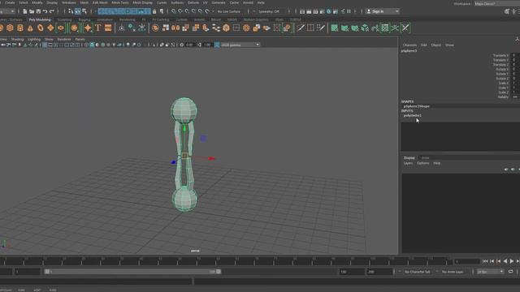
Task: Click the range slider left handle
Action: 47,272
